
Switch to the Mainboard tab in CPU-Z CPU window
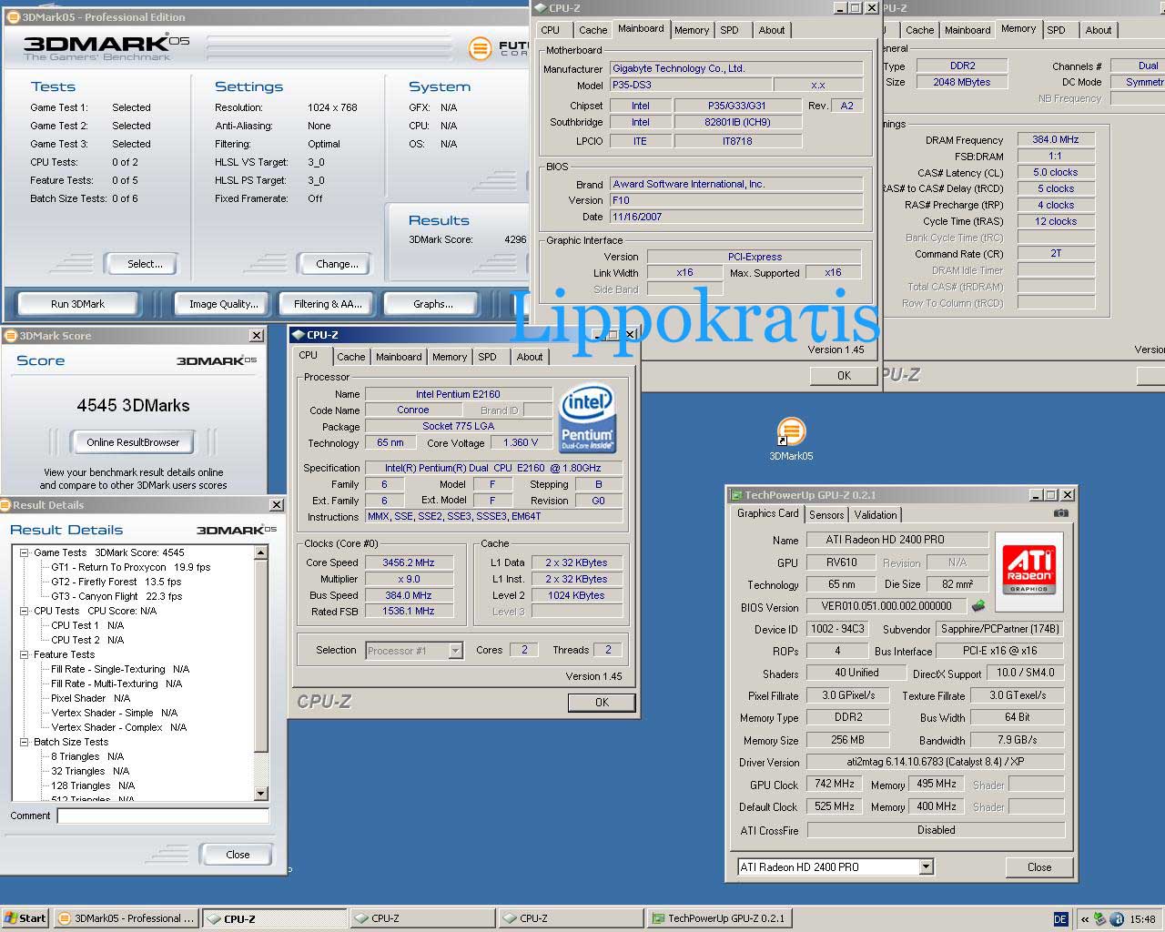pyautogui.click(x=399, y=357)
